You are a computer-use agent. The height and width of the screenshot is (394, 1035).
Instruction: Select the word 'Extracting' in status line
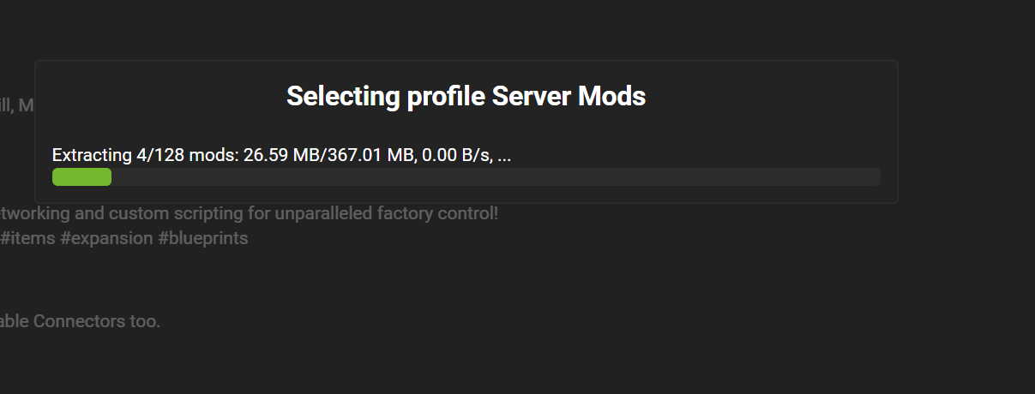[92, 156]
